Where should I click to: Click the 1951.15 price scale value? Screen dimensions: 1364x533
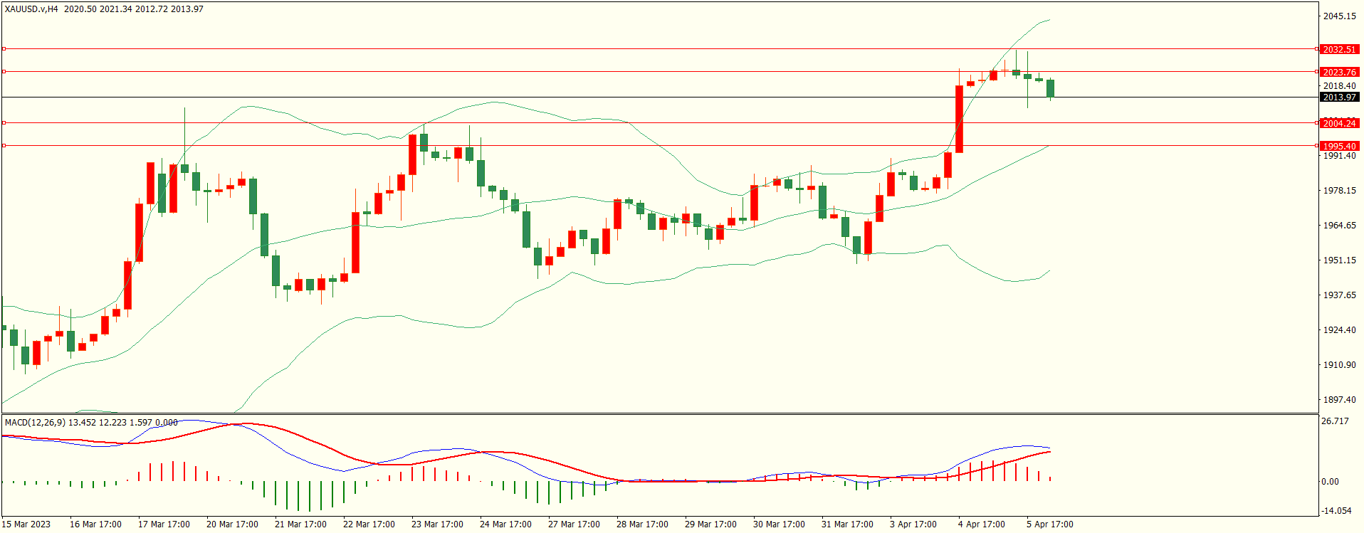pos(1339,260)
